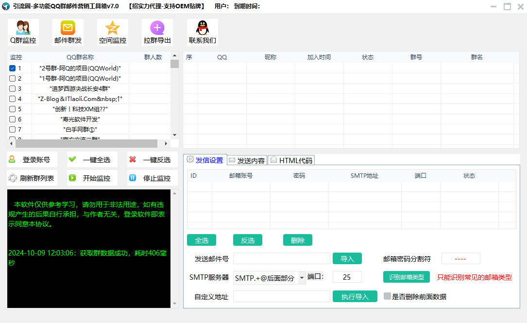Enable the 是否删除前面数据 checkbox

point(387,296)
